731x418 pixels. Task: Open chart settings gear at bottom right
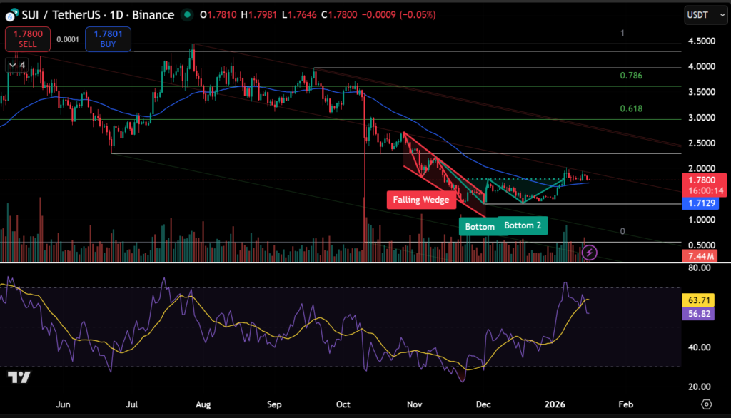(x=706, y=404)
